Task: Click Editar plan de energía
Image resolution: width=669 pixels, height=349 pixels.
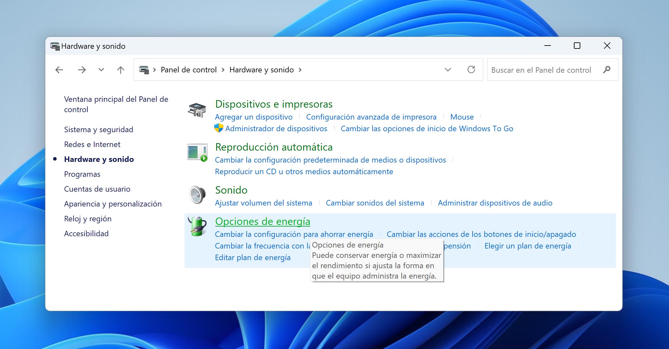Action: [x=253, y=258]
